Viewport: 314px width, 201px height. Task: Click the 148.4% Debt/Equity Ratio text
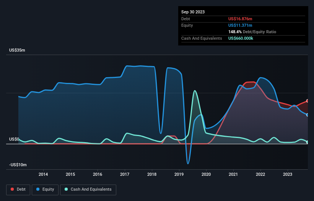click(x=252, y=32)
